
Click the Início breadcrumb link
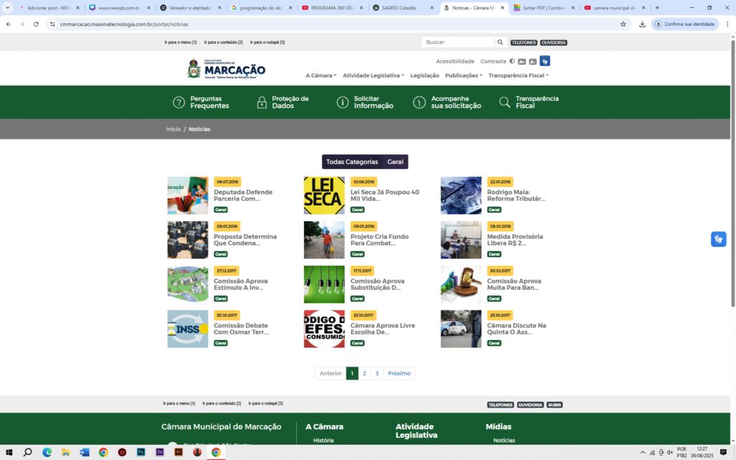pyautogui.click(x=173, y=129)
